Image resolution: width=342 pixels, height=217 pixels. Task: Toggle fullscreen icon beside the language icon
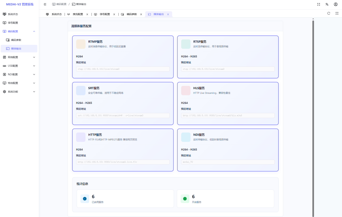319,4
